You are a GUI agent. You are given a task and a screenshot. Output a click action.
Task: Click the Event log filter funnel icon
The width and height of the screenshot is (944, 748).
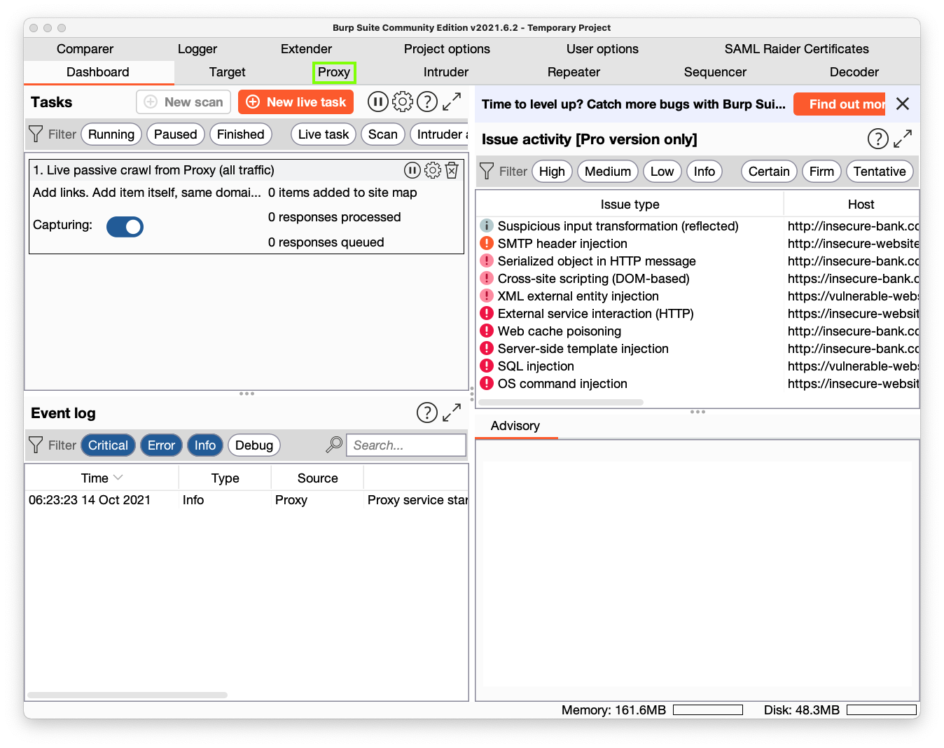click(36, 445)
